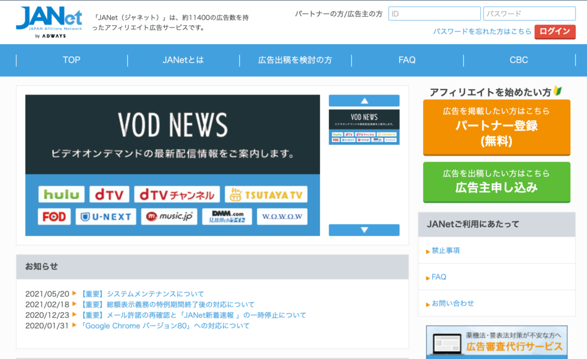Viewport: 587px width, 359px height.
Task: Click the WOWOW logo
Action: [x=282, y=216]
